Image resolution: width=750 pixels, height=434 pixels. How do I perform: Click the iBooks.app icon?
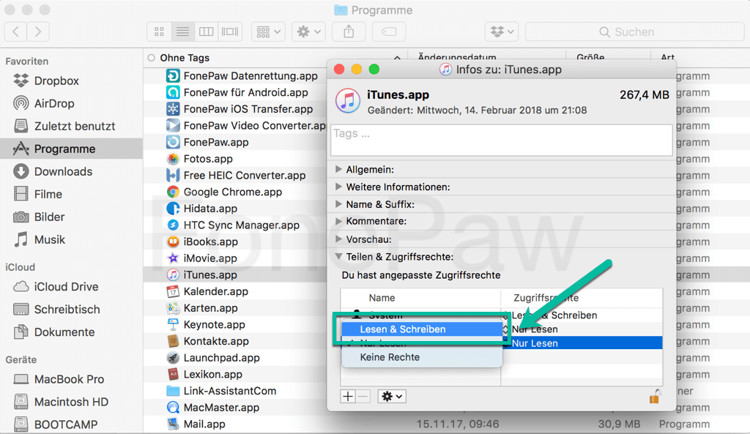point(173,242)
